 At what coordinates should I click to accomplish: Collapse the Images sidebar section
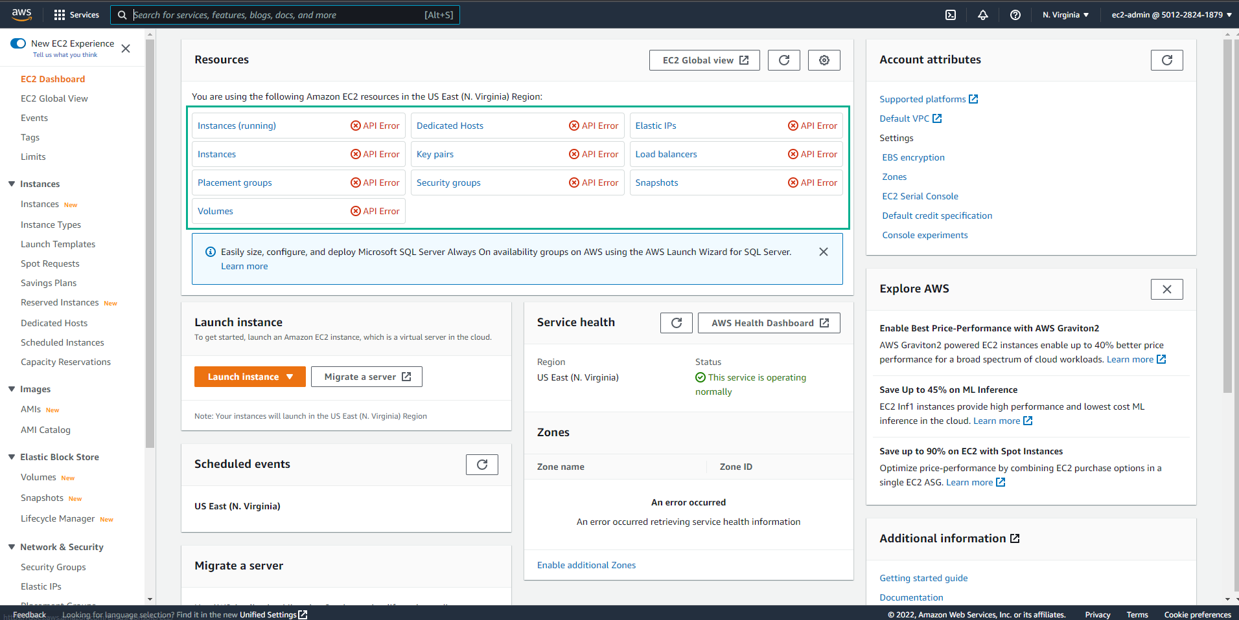(x=12, y=389)
